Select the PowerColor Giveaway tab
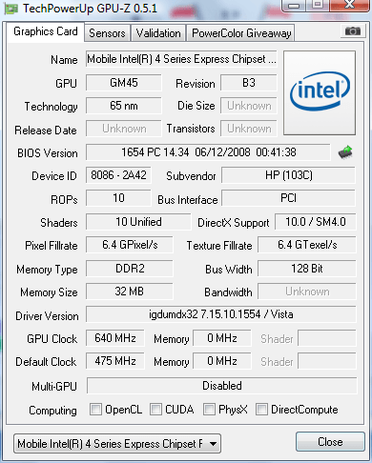This screenshot has height=463, width=372. coord(241,33)
